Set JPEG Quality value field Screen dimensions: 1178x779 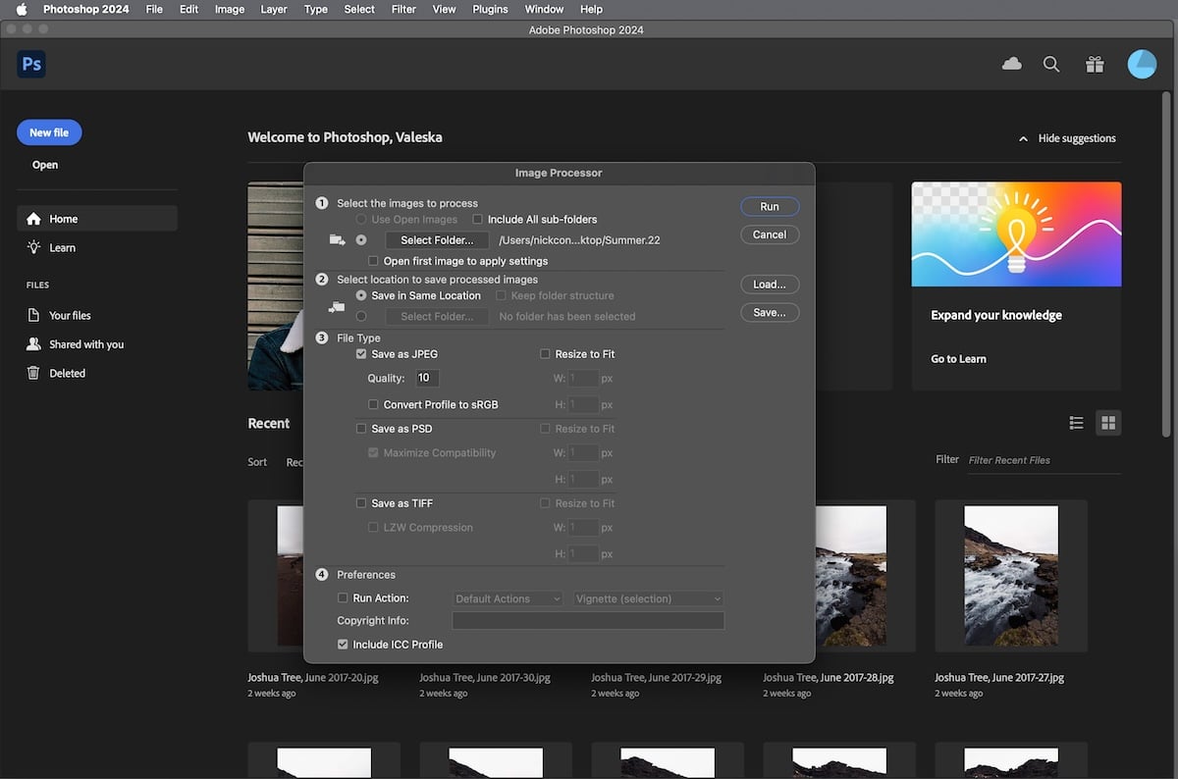[x=425, y=378]
